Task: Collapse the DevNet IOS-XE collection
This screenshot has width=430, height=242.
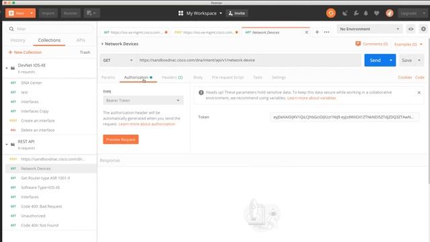Action: pos(7,68)
